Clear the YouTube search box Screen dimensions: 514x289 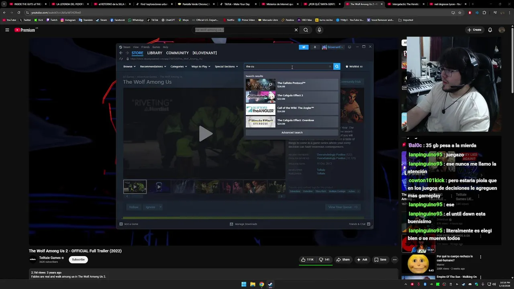coord(296,30)
